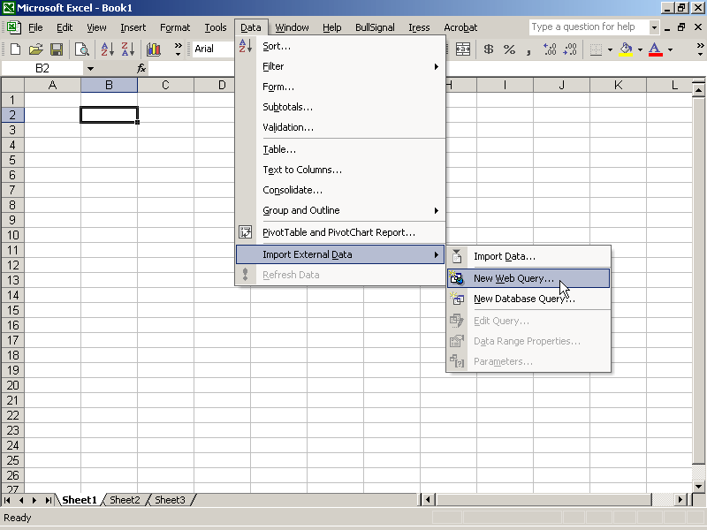Screen dimensions: 707x530
Task: Switch to Sheet2
Action: pyautogui.click(x=124, y=499)
